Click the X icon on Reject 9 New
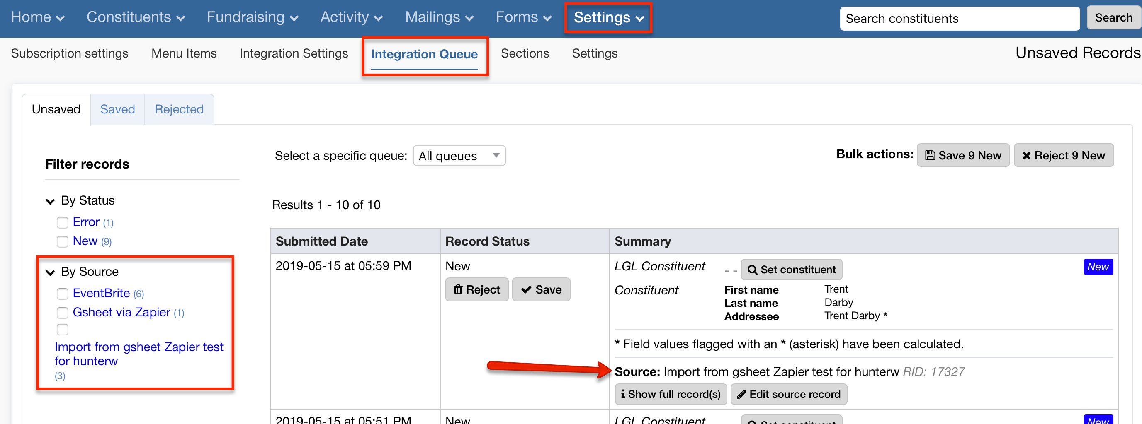 tap(1026, 155)
